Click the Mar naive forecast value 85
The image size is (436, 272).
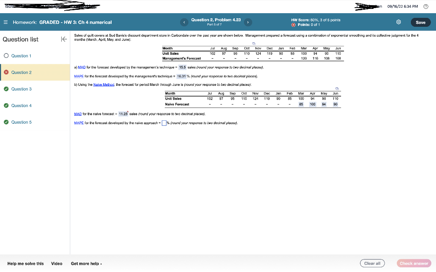click(x=301, y=105)
